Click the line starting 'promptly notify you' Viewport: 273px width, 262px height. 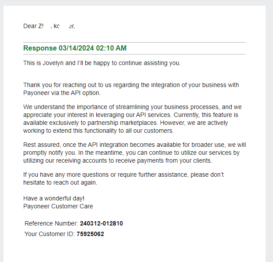pyautogui.click(x=131, y=153)
